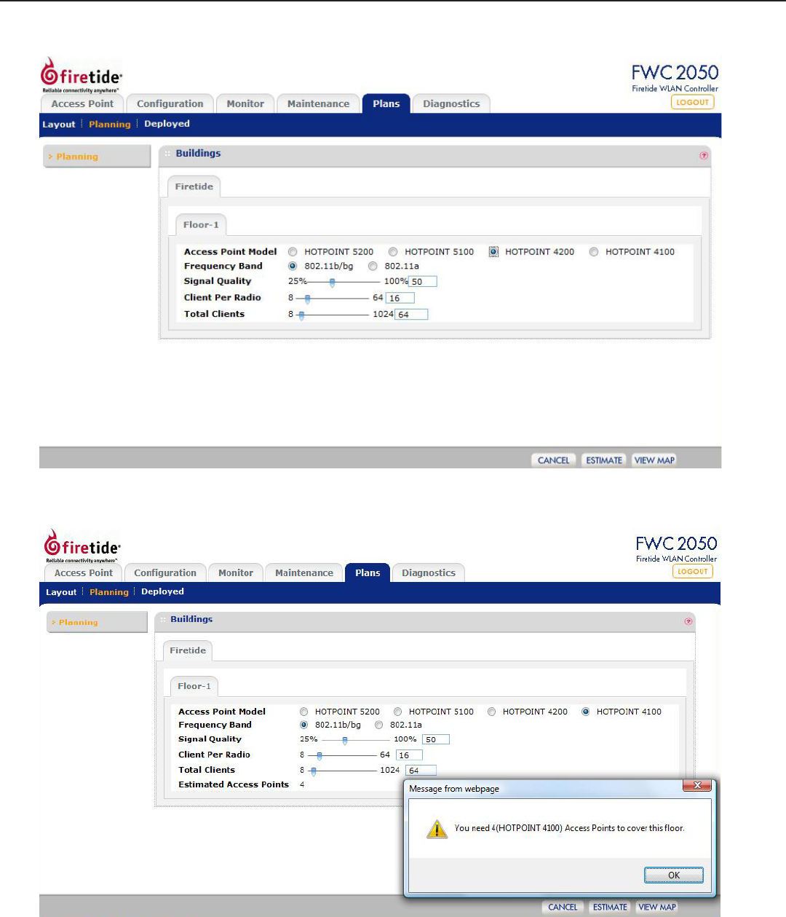Image resolution: width=786 pixels, height=917 pixels.
Task: Click the Firetide logo in the upper screenshot
Action: coord(82,75)
